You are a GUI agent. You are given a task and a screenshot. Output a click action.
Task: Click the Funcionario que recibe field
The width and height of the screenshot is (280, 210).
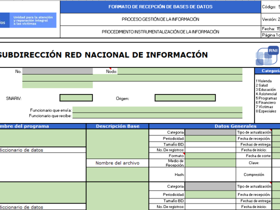(x=157, y=115)
